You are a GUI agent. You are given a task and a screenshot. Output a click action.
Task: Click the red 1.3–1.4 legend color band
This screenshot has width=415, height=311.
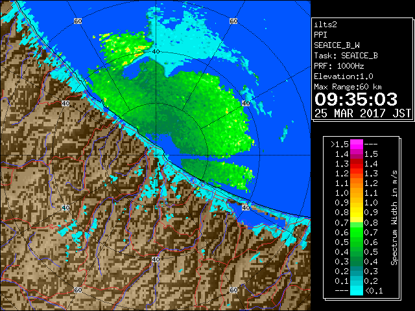(357, 164)
